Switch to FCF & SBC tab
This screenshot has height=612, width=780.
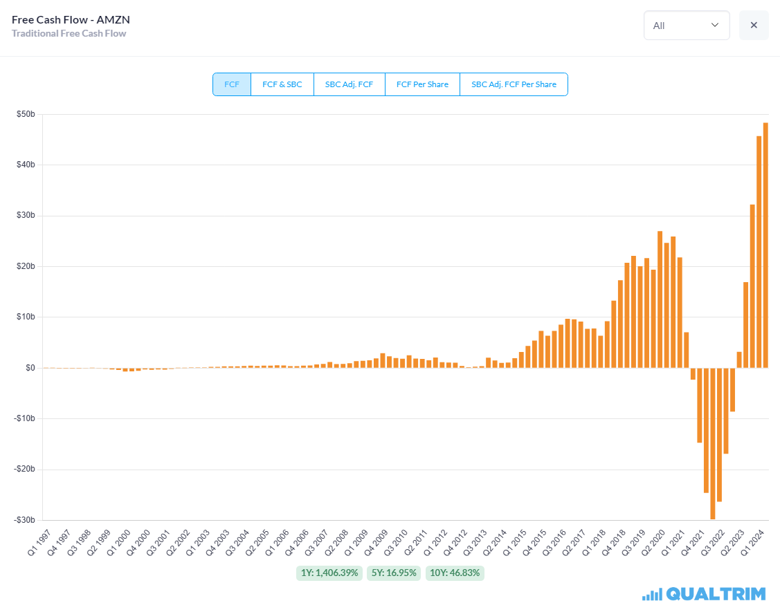pyautogui.click(x=282, y=84)
